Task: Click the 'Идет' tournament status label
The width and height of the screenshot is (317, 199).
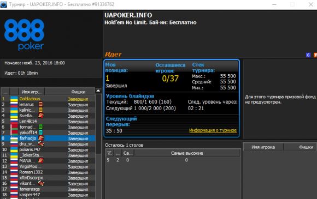Action: click(x=113, y=54)
